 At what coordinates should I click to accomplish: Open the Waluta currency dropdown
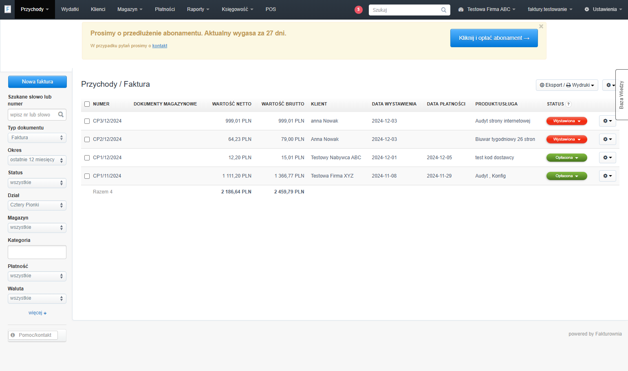coord(37,299)
